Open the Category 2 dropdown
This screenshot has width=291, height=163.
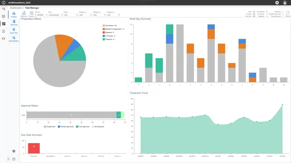99,15
